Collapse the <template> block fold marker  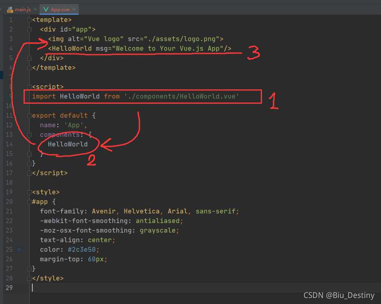coord(30,20)
